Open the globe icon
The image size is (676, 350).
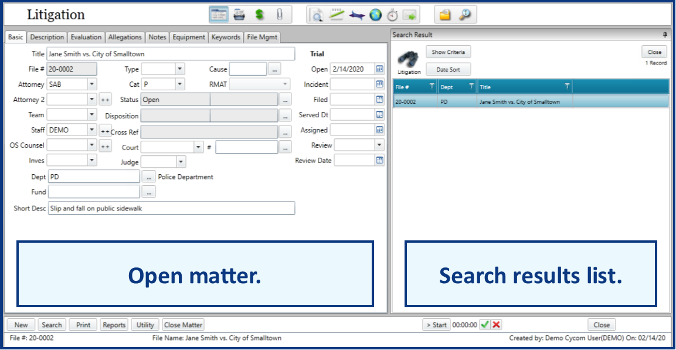click(375, 15)
